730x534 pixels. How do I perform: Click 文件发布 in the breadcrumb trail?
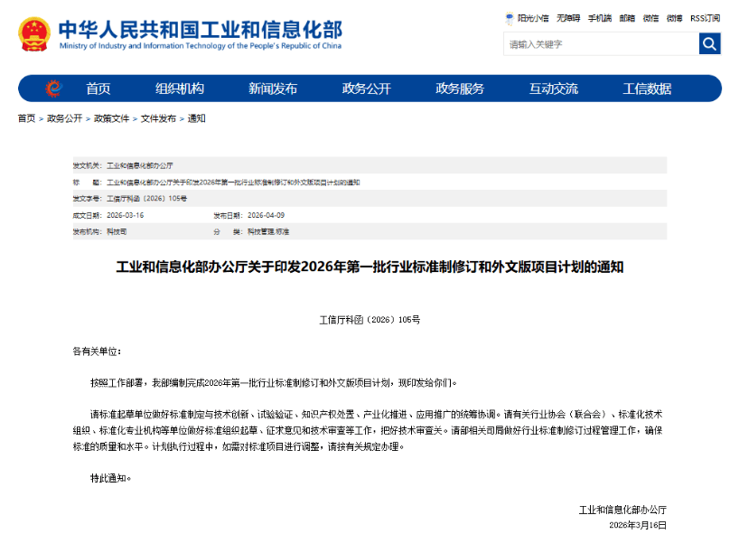[158, 118]
